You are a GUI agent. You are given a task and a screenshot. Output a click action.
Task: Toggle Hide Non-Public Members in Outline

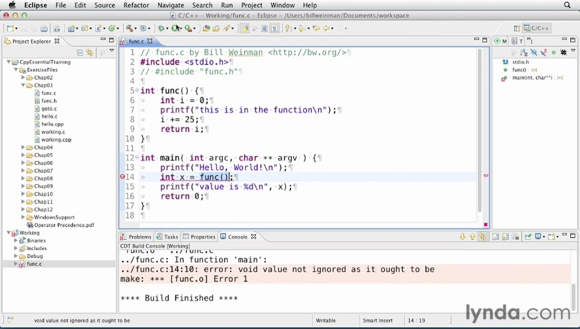[x=554, y=53]
